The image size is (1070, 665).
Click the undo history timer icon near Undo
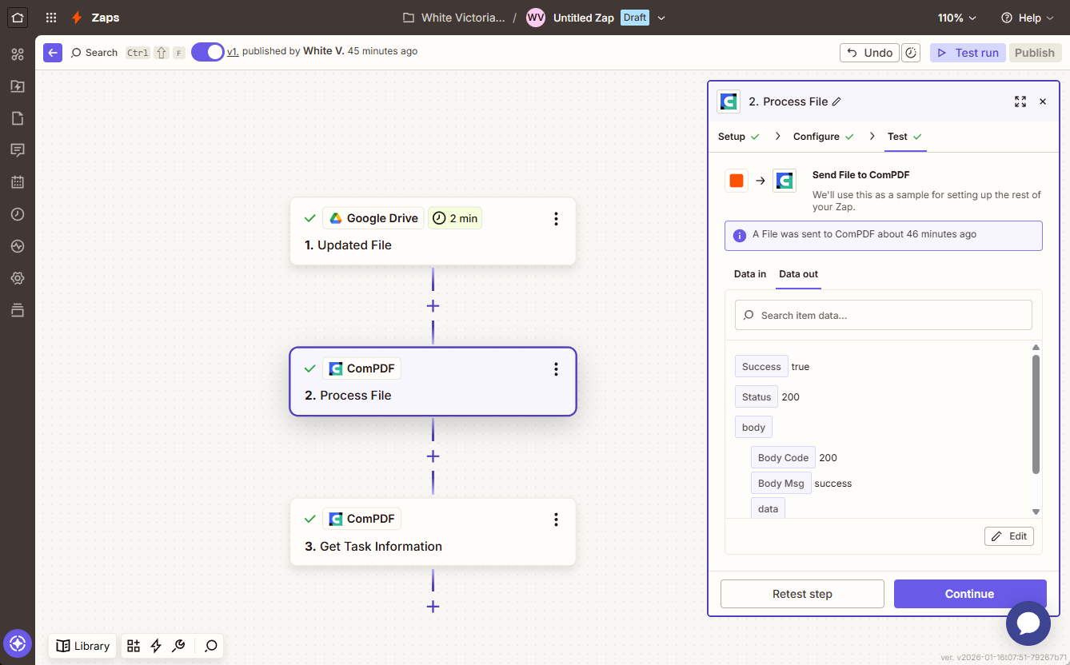[x=911, y=52]
